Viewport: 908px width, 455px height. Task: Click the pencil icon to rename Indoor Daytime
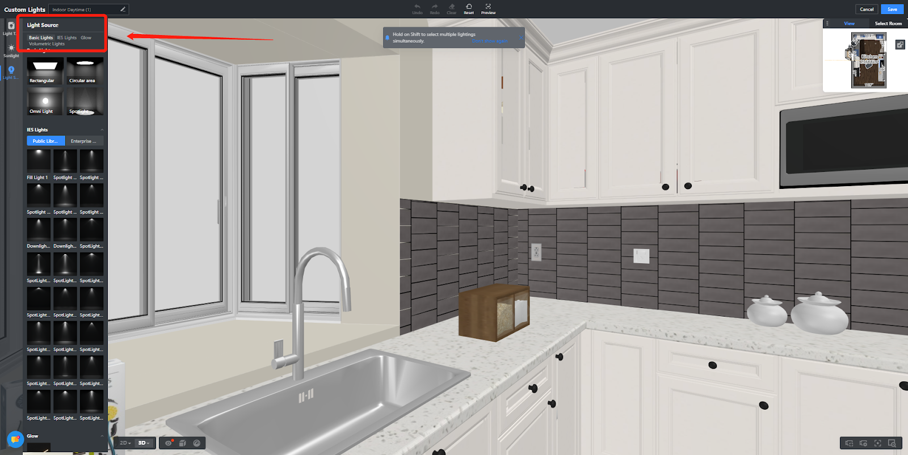(x=123, y=9)
